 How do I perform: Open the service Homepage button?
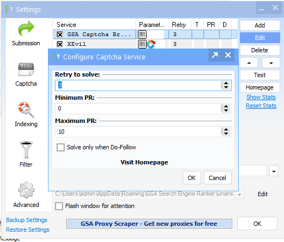[x=260, y=87]
